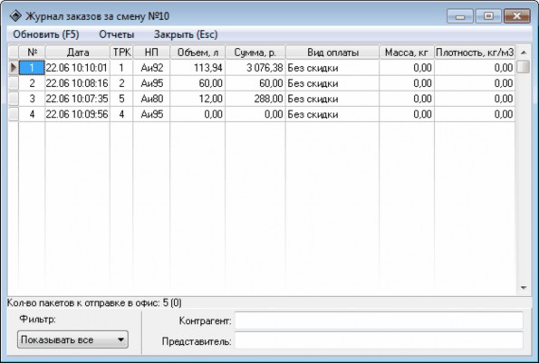The image size is (539, 363).
Task: Click the Сумма, р. column header
Action: [255, 53]
